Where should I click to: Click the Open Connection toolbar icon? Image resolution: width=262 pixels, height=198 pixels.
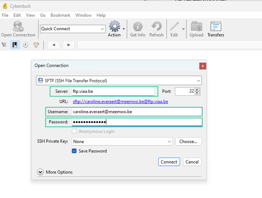pyautogui.click(x=18, y=26)
